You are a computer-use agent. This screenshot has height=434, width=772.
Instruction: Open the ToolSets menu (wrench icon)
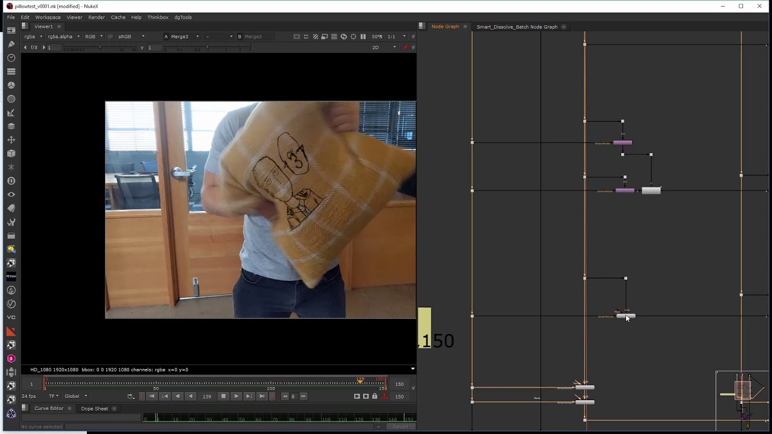pyautogui.click(x=11, y=222)
